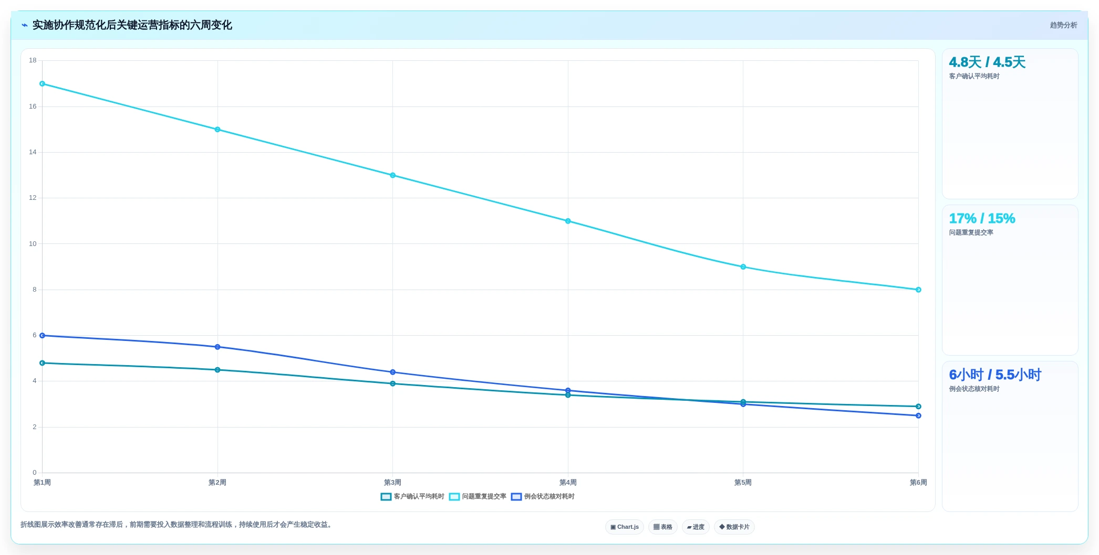Click the 第4周 point at 11 on the 问题重复提交率 line
The image size is (1099, 555).
[x=568, y=221]
